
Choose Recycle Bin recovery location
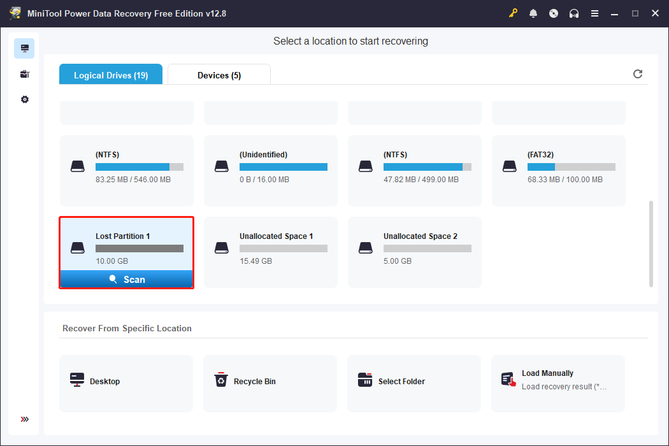point(270,384)
